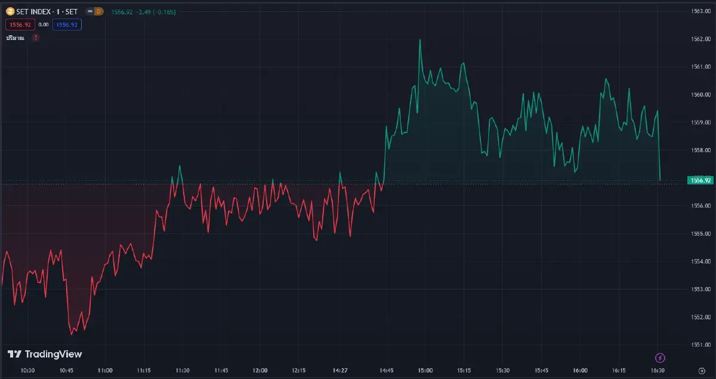Click the green 1556.92 −2.49 (−0.16%) quote text

pos(143,11)
